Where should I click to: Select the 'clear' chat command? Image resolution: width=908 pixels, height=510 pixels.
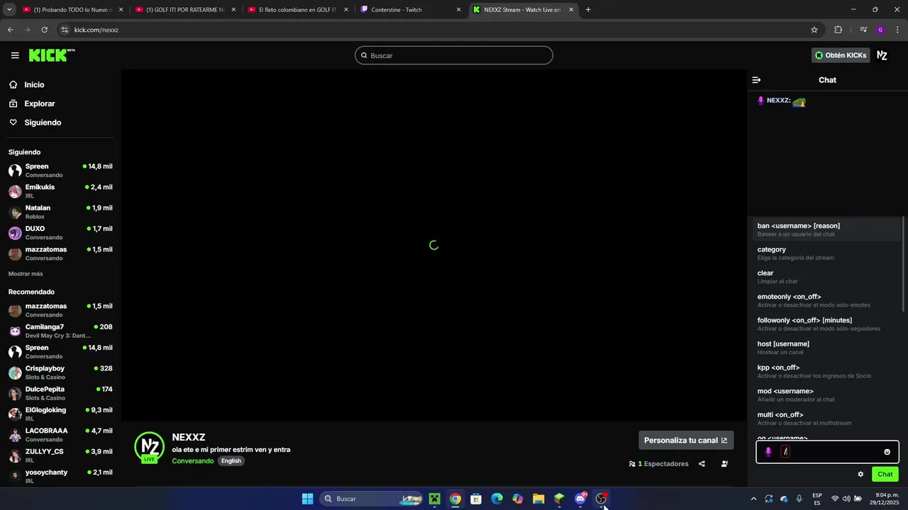pyautogui.click(x=826, y=277)
